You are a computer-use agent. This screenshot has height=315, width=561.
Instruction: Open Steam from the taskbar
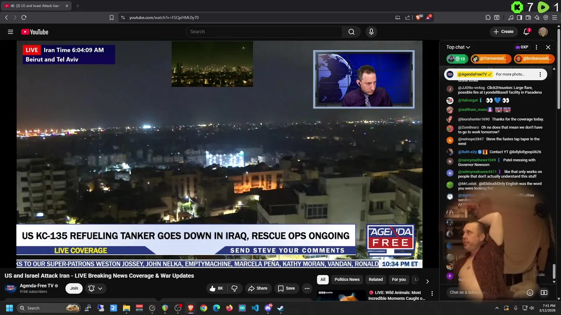pyautogui.click(x=280, y=308)
